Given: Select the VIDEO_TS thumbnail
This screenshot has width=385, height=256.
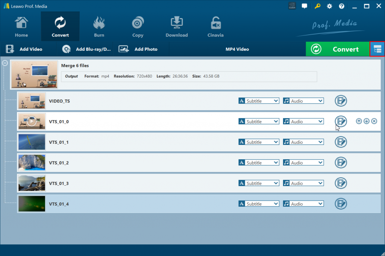Looking at the screenshot, I should click(32, 101).
